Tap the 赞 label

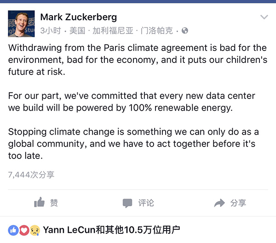coord(54,203)
